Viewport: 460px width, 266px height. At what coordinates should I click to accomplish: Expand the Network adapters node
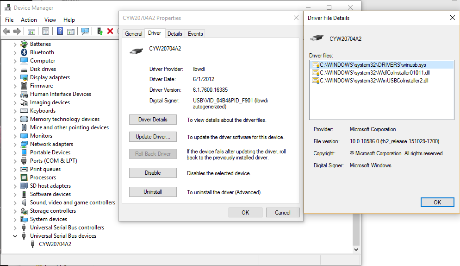[x=15, y=144]
